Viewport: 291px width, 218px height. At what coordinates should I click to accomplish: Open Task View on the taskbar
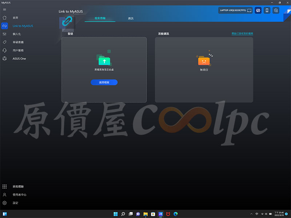pyautogui.click(x=131, y=214)
